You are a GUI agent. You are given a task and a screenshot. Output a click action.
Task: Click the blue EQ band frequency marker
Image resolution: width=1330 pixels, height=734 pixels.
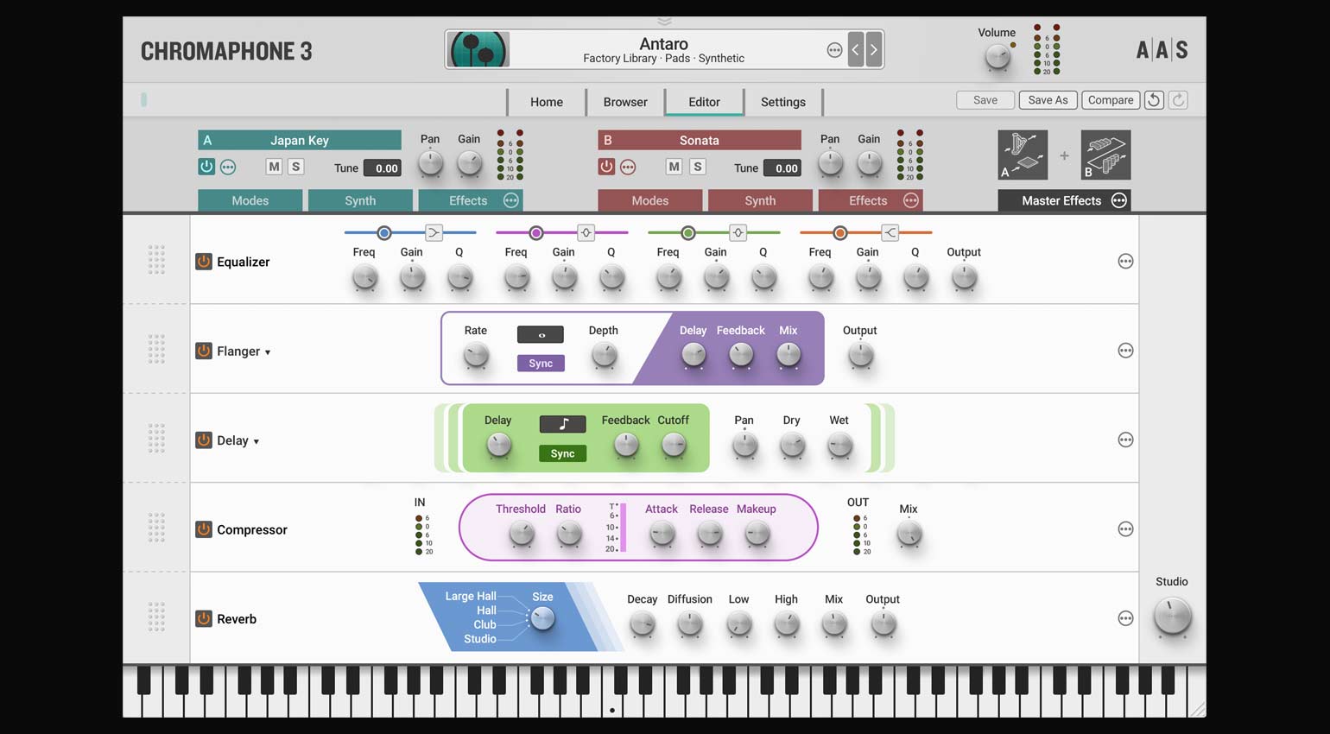(x=384, y=232)
